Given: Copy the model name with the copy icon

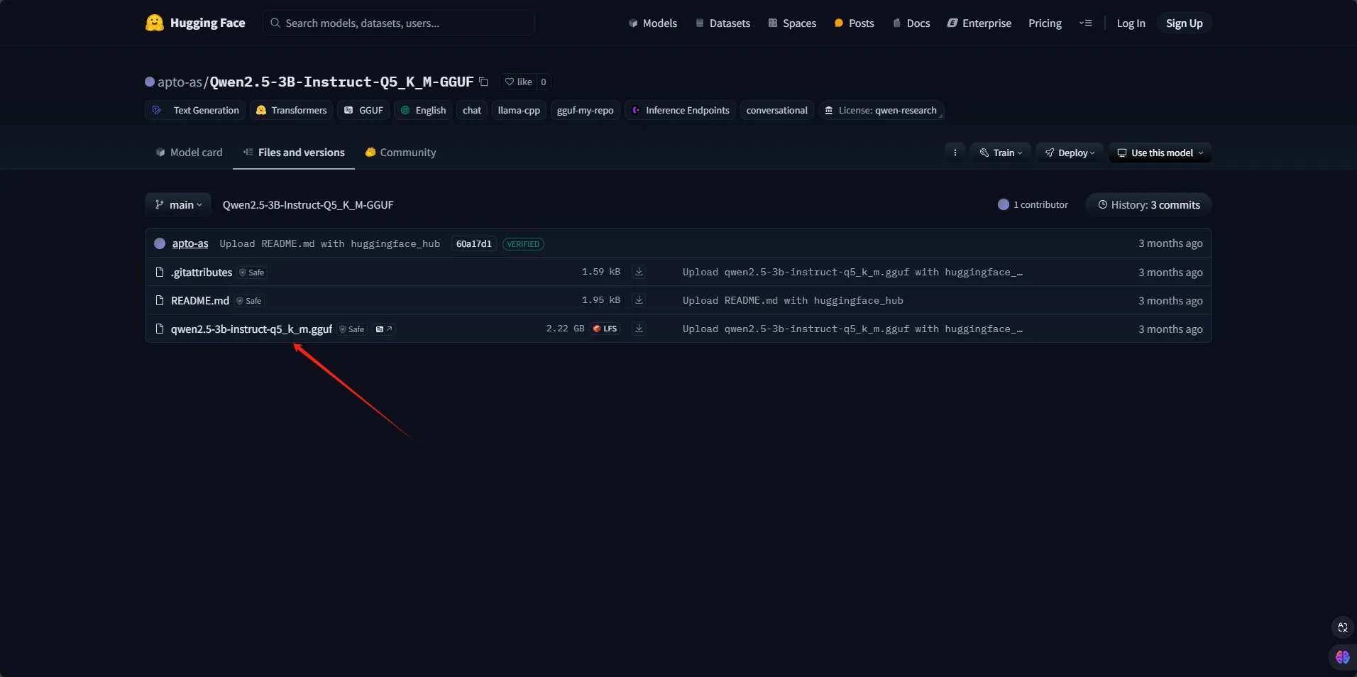Looking at the screenshot, I should (483, 82).
